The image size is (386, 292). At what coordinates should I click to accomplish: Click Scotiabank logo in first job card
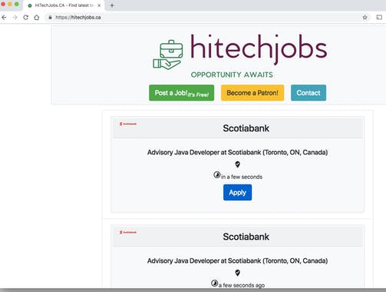pos(128,124)
